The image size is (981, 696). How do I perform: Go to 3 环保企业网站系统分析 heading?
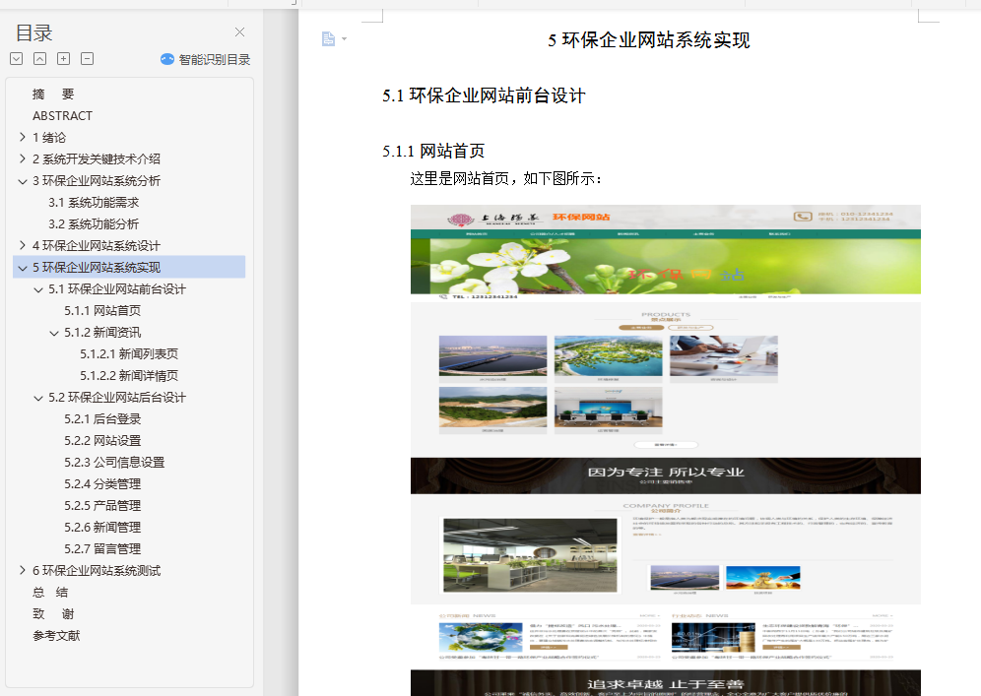pyautogui.click(x=97, y=181)
